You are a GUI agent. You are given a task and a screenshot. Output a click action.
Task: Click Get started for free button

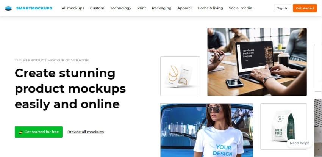pyautogui.click(x=39, y=132)
